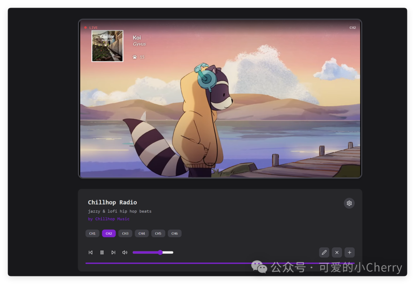Switch to channel CH4
Viewport: 415px width, 284px height.
coord(141,233)
